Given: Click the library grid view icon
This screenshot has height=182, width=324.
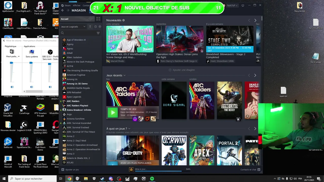Looking at the screenshot, I should coord(98,19).
